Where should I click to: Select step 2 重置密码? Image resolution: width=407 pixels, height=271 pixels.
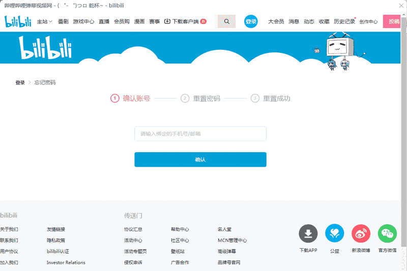tap(200, 98)
